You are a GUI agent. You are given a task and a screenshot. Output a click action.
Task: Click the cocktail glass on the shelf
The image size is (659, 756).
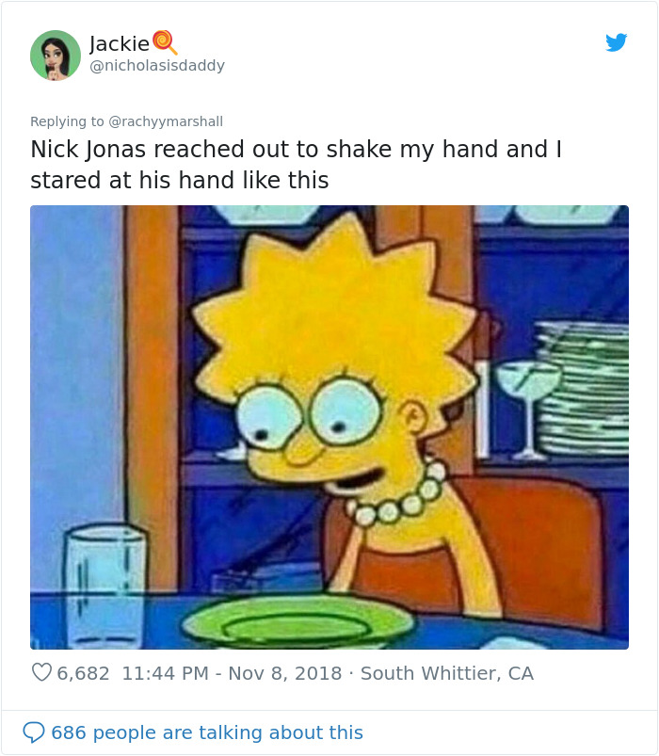point(529,410)
